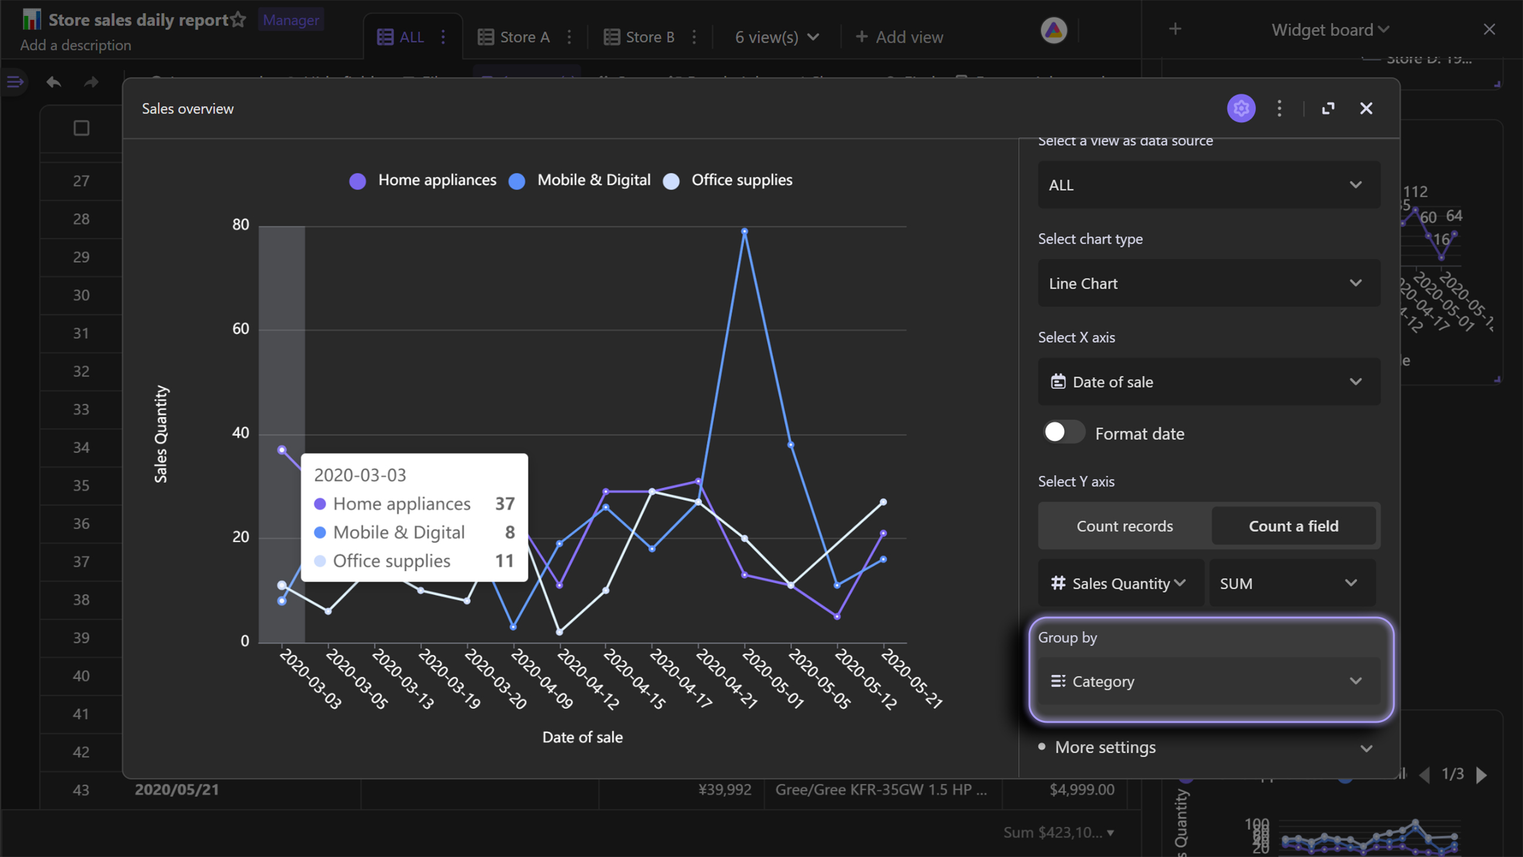Click the three-dot more options menu icon

(x=1279, y=108)
